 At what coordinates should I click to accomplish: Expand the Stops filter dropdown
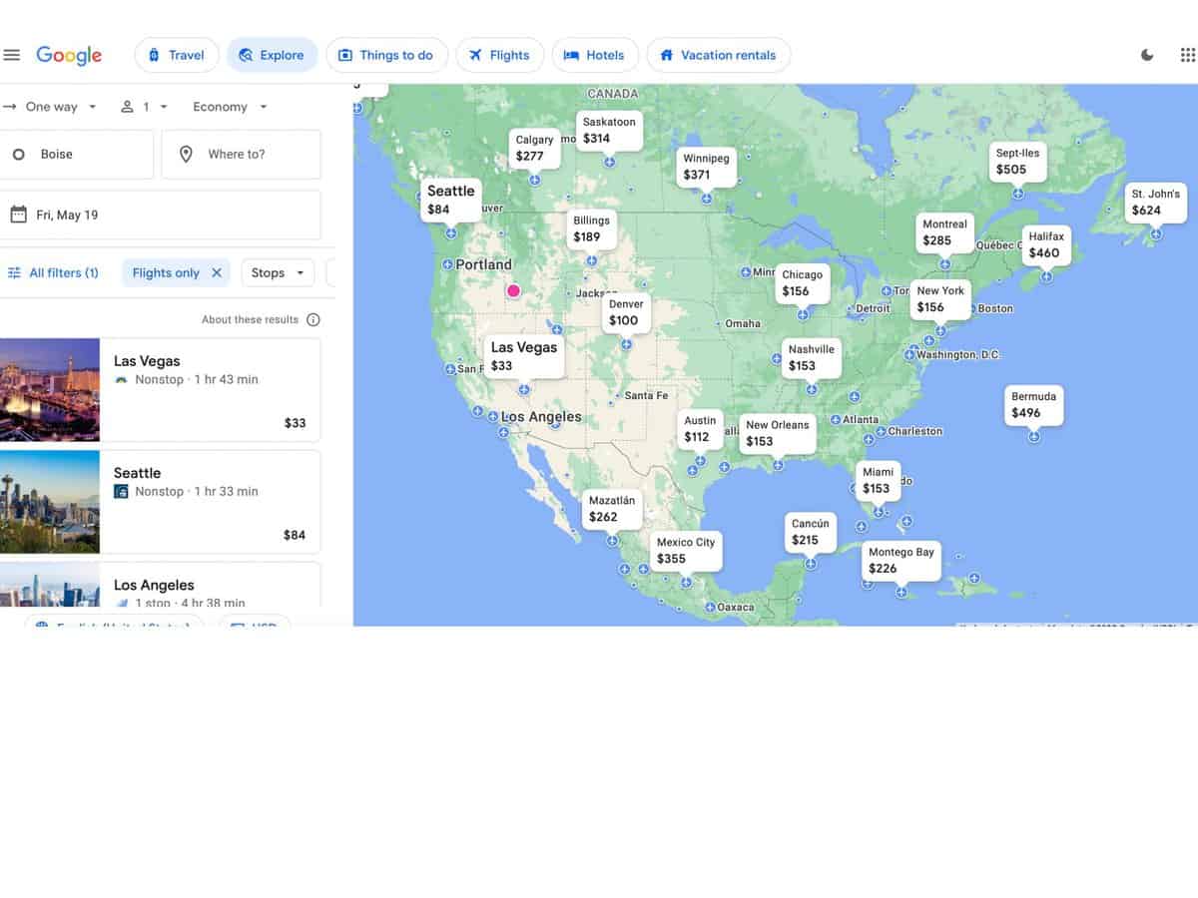click(278, 272)
